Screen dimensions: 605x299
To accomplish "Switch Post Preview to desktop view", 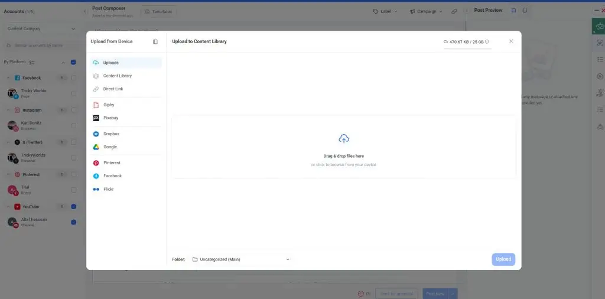I will (x=513, y=11).
